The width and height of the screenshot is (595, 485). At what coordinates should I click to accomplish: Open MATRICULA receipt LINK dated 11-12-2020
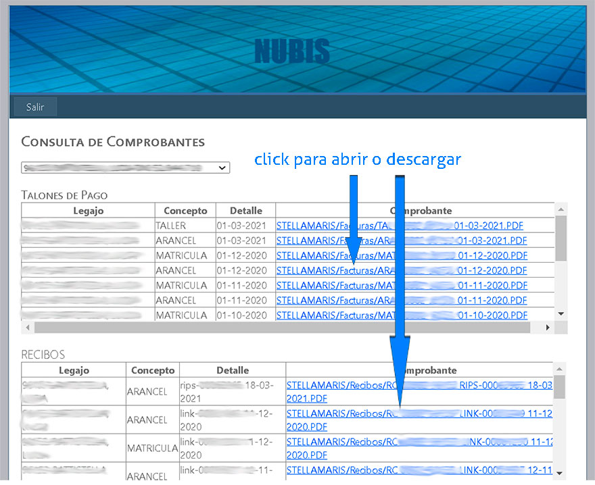click(419, 449)
